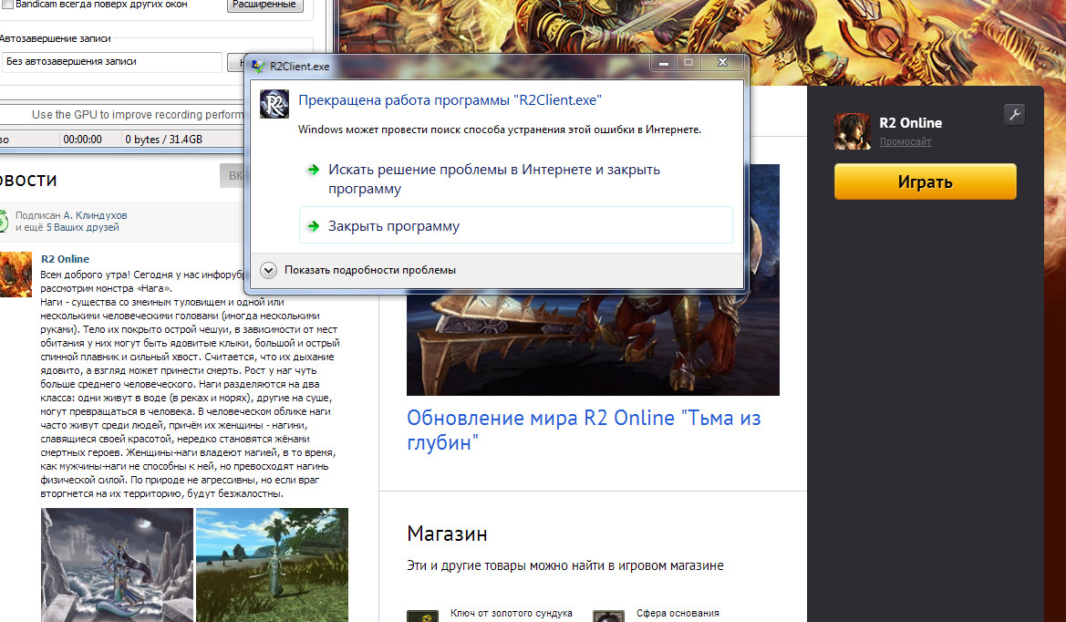Click the 'Расширенные' button in Bandicam
The image size is (1066, 622).
pos(264,5)
